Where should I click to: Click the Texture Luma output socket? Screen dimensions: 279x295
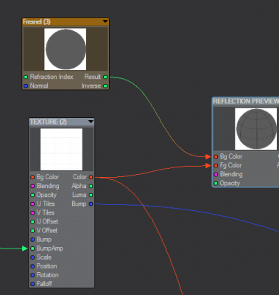coord(91,195)
